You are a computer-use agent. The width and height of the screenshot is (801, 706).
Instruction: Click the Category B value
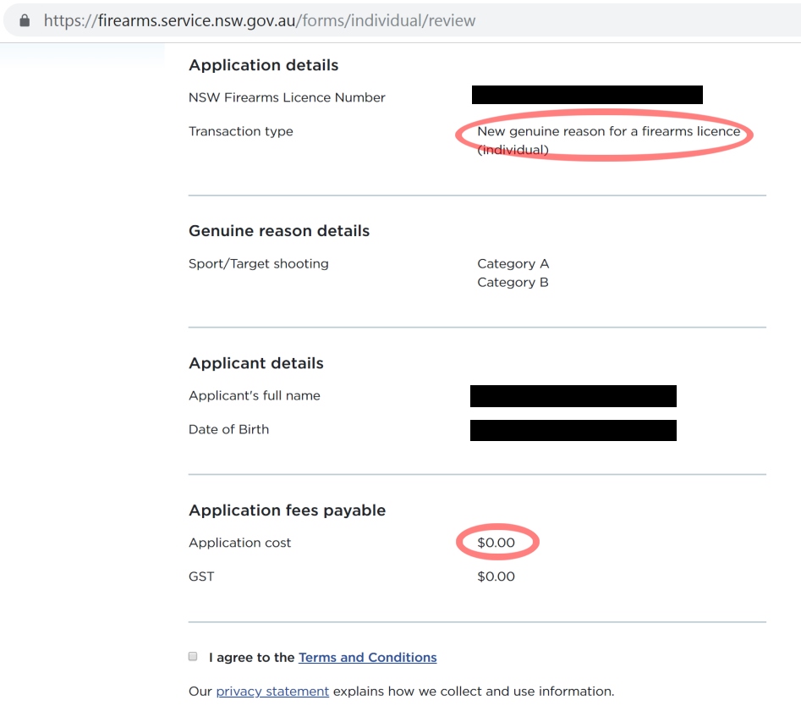[513, 282]
